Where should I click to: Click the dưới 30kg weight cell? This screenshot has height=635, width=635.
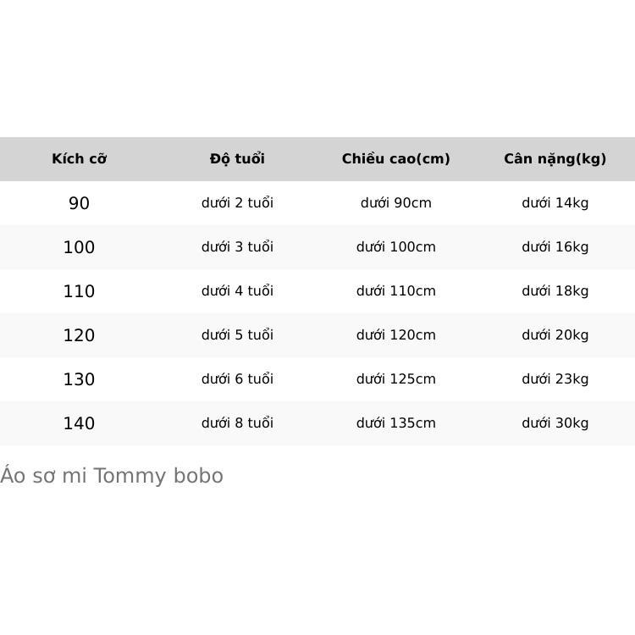click(x=555, y=423)
